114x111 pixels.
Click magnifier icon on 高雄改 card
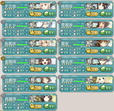pos(32,106)
